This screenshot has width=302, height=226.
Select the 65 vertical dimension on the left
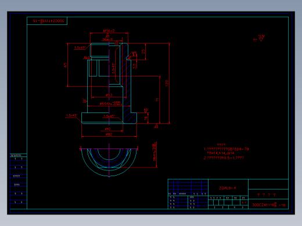[65, 65]
